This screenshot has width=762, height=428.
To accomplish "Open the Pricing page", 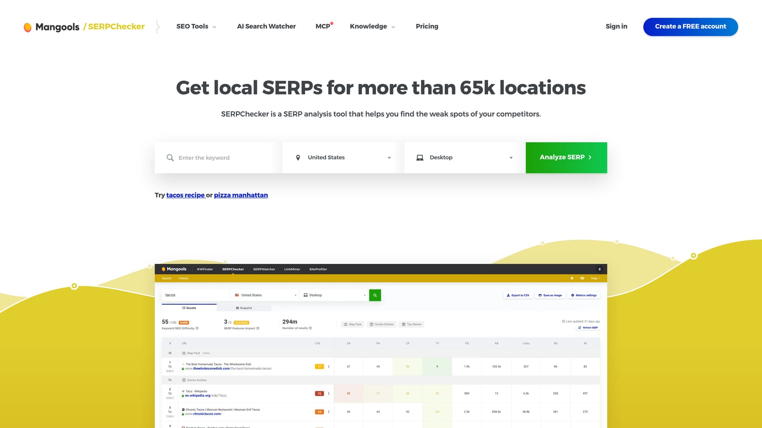I will pyautogui.click(x=427, y=27).
